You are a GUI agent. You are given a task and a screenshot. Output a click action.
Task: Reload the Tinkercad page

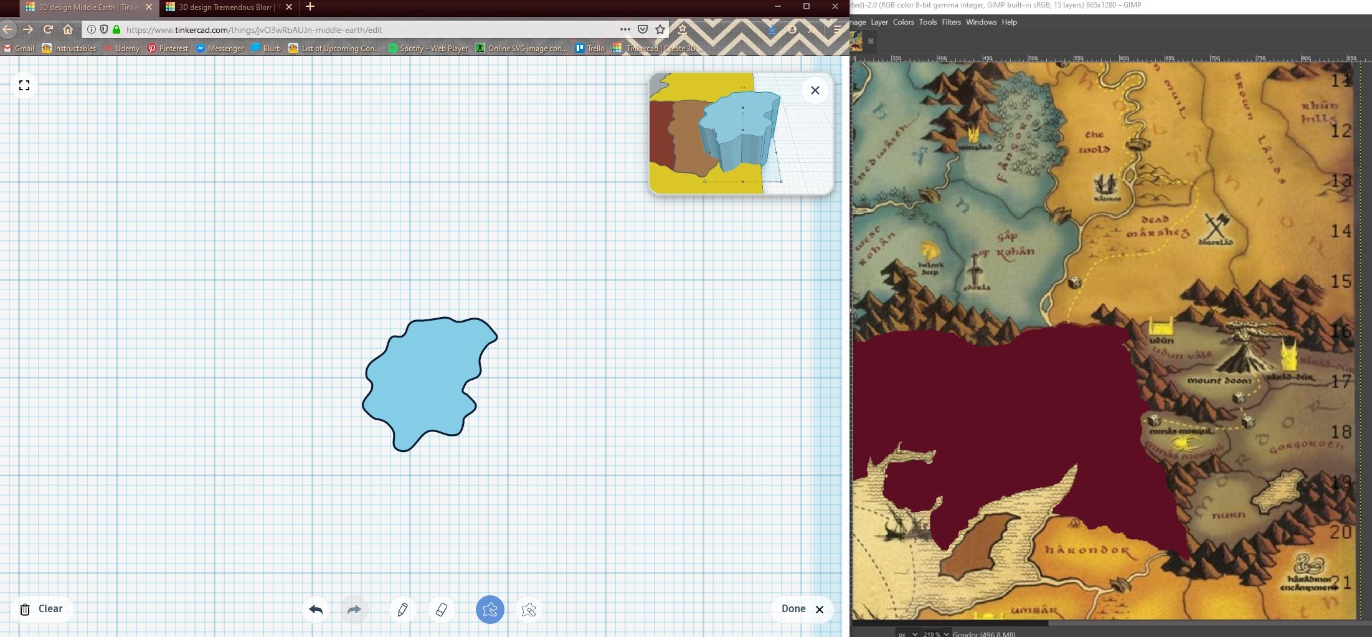point(48,29)
